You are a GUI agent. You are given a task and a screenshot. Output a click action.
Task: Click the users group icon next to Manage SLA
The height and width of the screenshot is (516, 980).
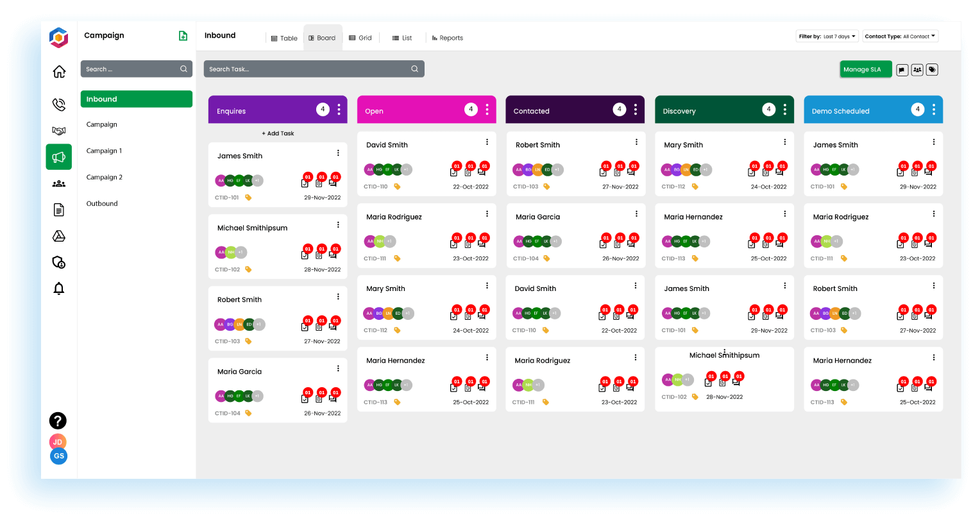(917, 69)
